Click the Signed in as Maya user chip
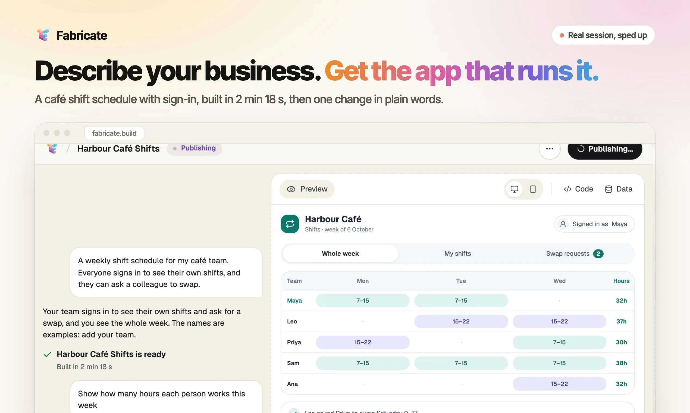 (x=594, y=224)
